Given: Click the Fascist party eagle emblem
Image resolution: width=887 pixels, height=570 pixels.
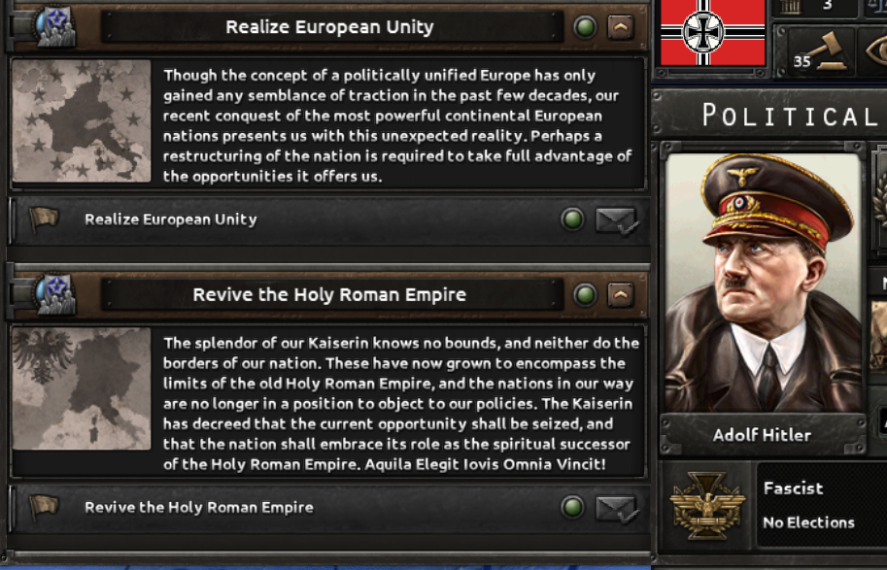Looking at the screenshot, I should coord(706,504).
